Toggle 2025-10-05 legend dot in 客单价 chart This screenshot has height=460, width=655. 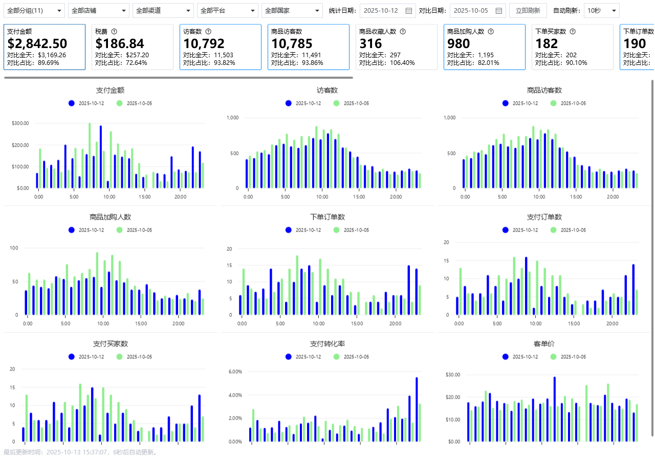(554, 357)
